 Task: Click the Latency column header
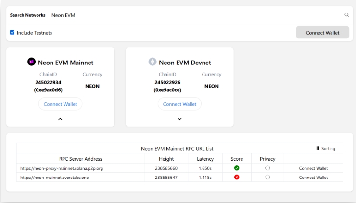point(205,159)
